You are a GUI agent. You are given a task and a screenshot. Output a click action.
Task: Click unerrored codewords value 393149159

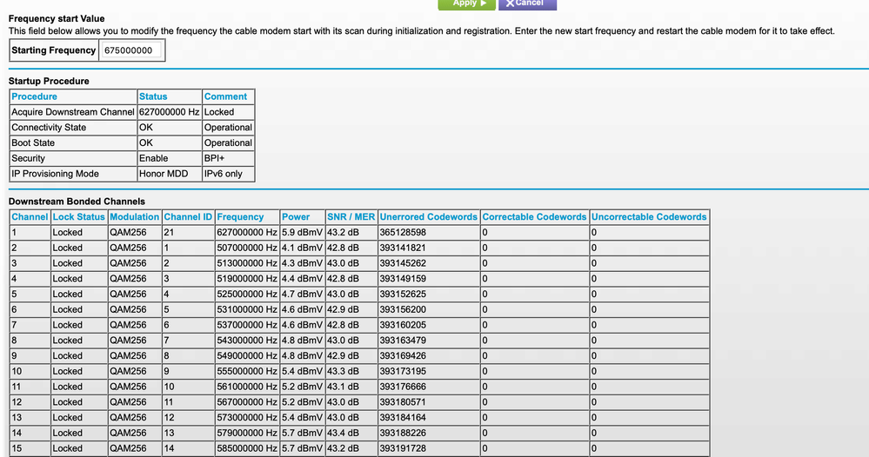point(403,279)
